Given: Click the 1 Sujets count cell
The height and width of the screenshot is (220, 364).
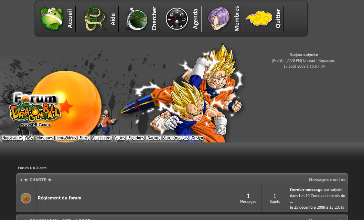Looking at the screenshot, I should tap(275, 198).
